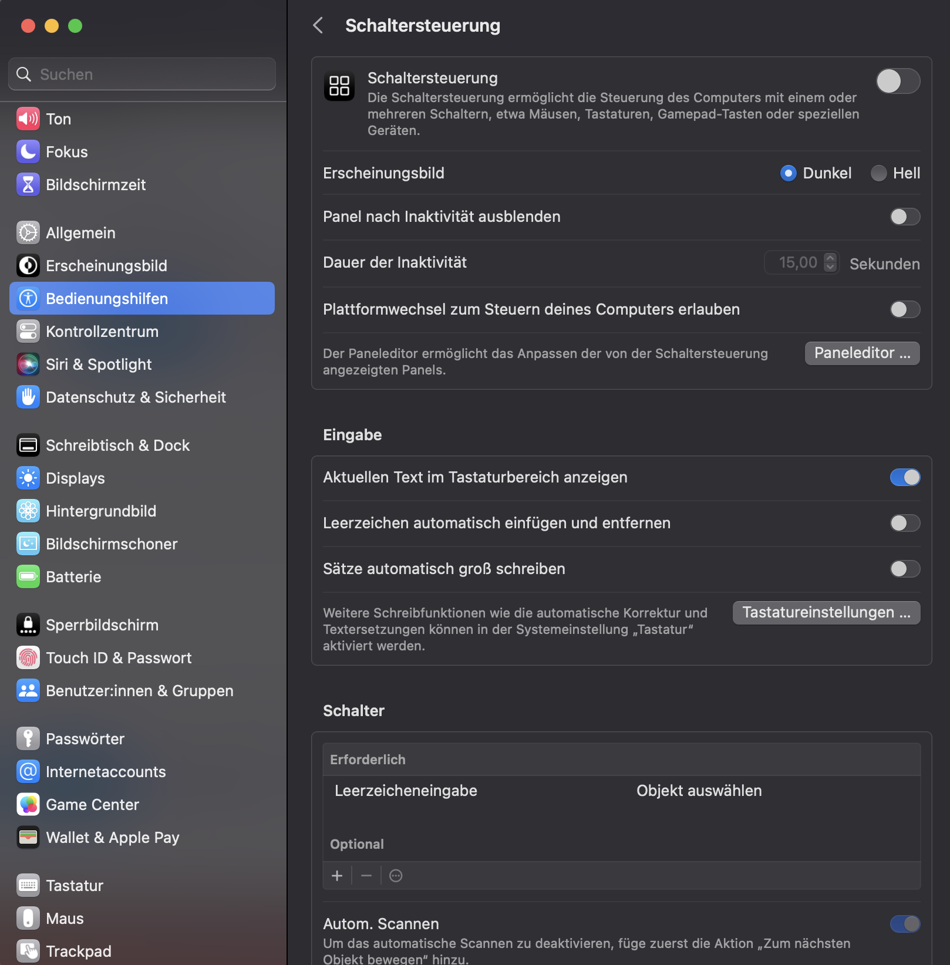Click the minus icon to remove switch

coord(366,876)
